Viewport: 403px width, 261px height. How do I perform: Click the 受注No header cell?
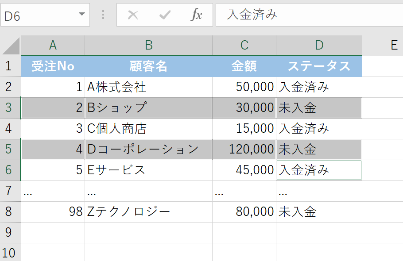click(53, 66)
